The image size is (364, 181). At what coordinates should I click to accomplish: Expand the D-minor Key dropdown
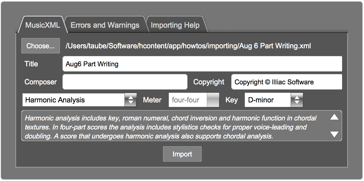tap(274, 100)
